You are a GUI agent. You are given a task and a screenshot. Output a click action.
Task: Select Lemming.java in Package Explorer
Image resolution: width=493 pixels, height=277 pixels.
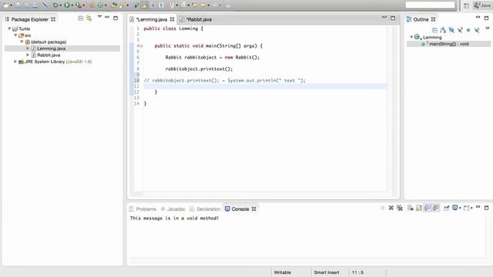pos(52,48)
